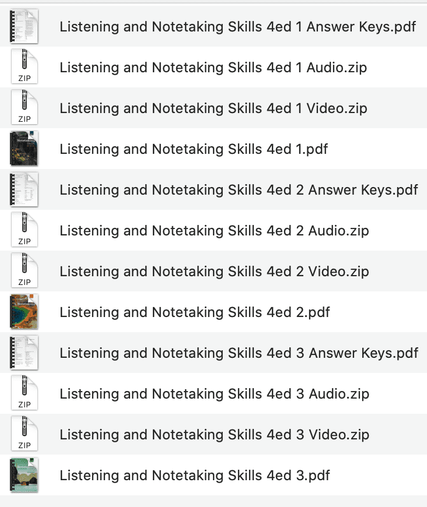427x507 pixels.
Task: Select the ZIP icon for 4ed 1 Video
Action: [x=24, y=108]
